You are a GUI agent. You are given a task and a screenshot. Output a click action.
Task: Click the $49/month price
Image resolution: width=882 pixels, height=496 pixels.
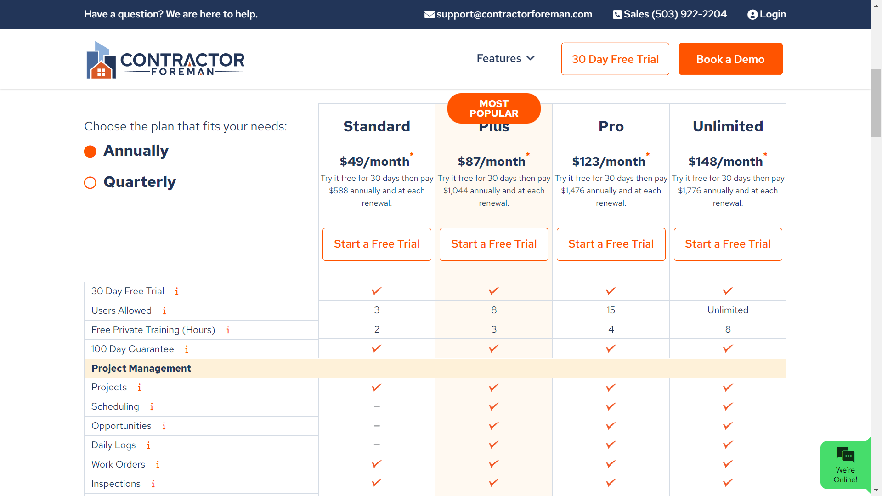tap(374, 162)
